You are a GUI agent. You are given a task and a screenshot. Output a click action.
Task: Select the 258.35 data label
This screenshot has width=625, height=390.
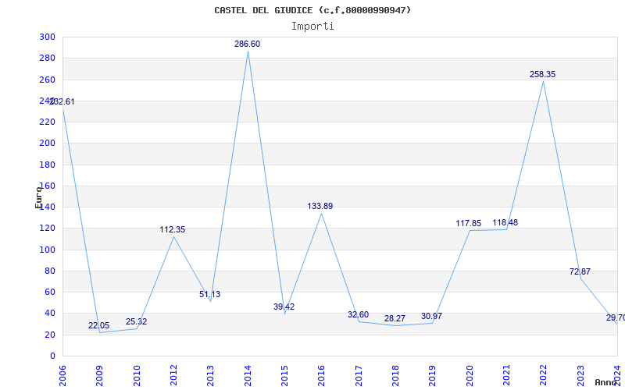(542, 74)
